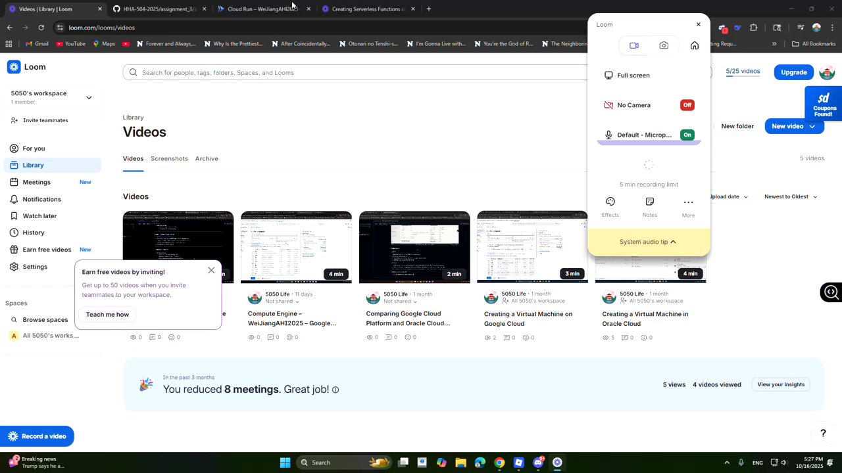842x473 pixels.
Task: Expand the System audio tip
Action: click(649, 242)
